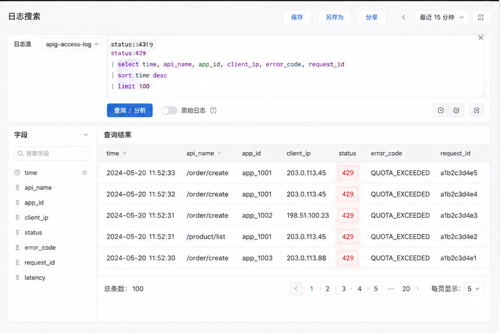The image size is (500, 333).
Task: Click the app_1003 cell
Action: [257, 258]
